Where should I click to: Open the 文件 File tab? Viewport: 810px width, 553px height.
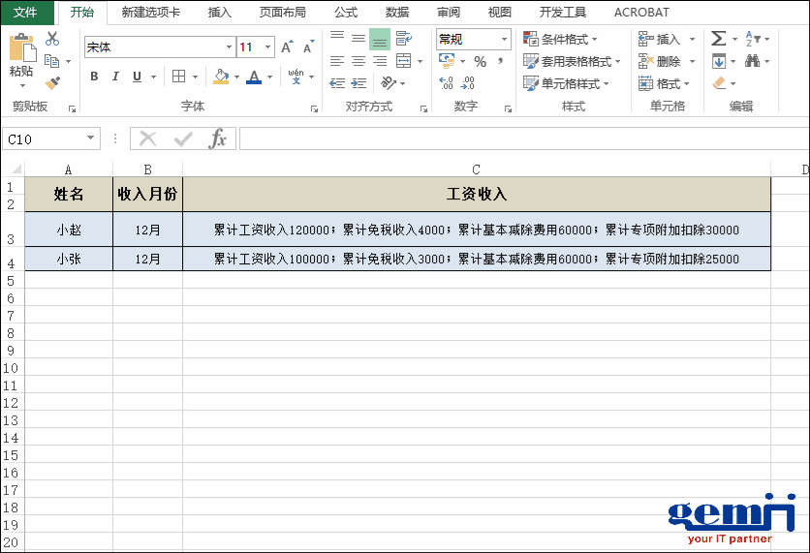(x=26, y=13)
